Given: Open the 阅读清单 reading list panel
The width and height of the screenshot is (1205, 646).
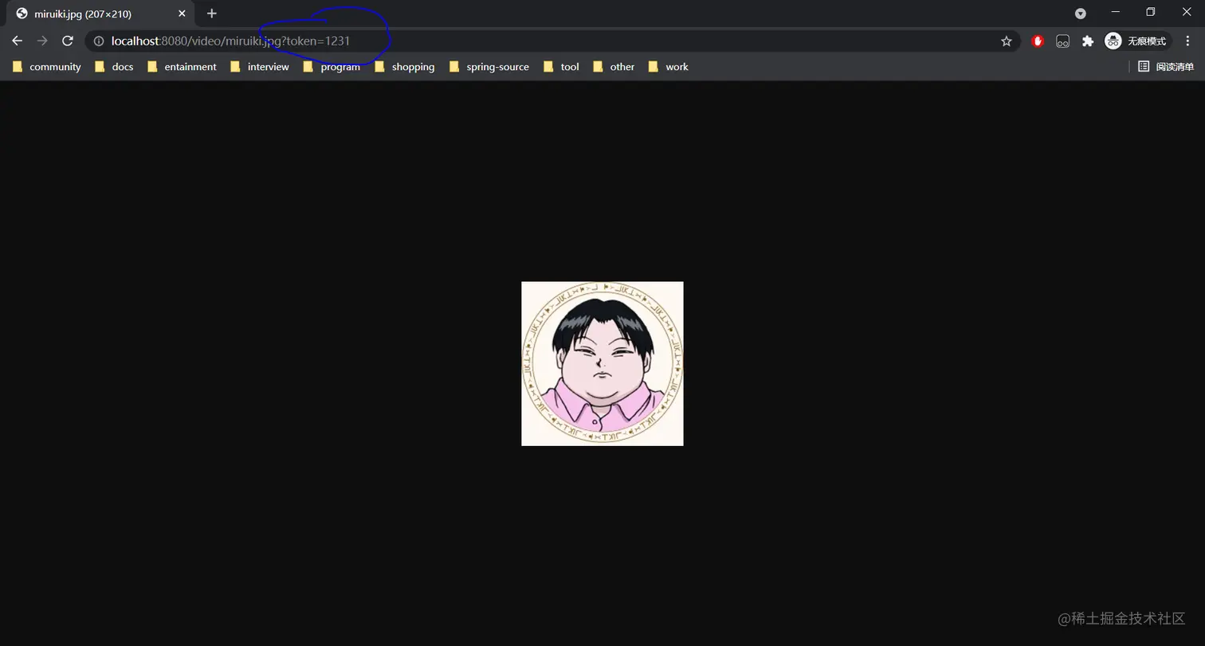Looking at the screenshot, I should 1167,67.
